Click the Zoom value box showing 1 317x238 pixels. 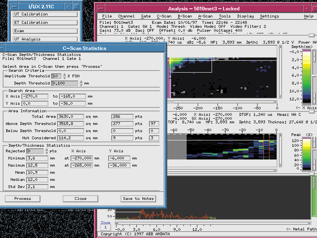(105, 227)
